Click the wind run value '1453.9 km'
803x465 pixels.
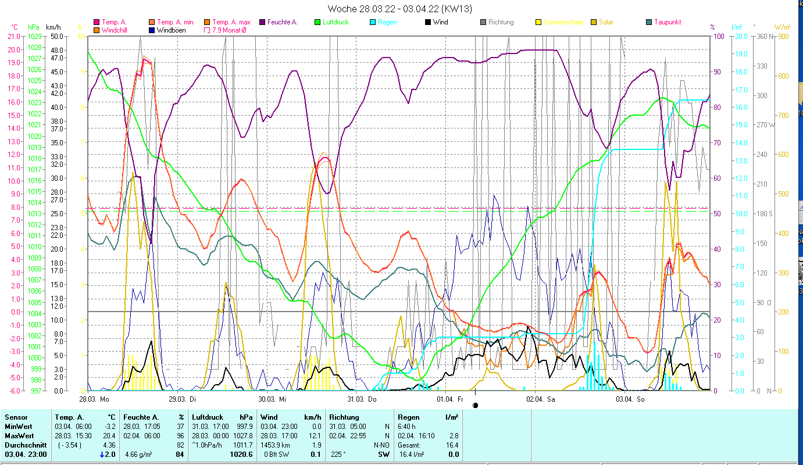coord(277,445)
